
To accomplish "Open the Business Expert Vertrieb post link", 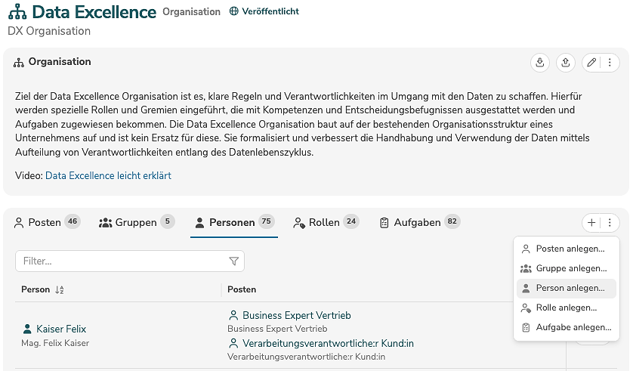I will [x=297, y=315].
